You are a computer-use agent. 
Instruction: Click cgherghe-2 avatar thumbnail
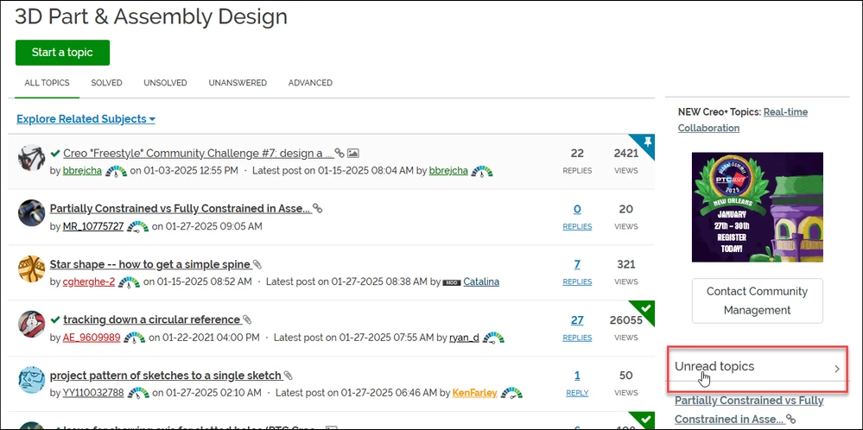(31, 269)
